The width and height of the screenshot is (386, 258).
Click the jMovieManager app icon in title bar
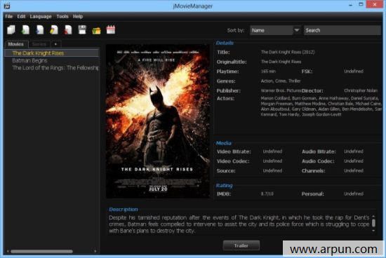point(7,6)
